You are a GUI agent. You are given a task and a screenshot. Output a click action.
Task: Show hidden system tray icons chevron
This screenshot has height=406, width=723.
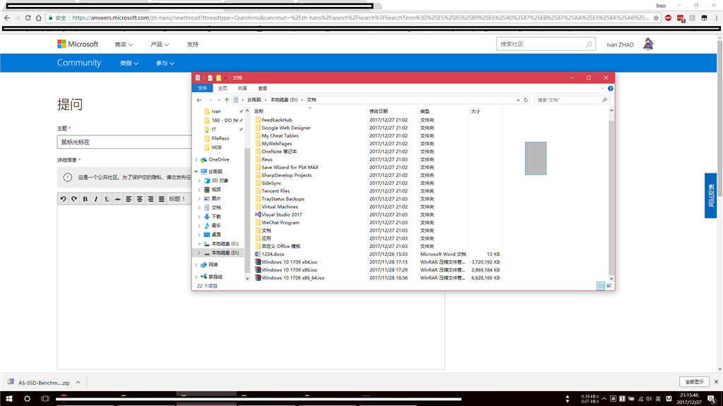pos(604,399)
